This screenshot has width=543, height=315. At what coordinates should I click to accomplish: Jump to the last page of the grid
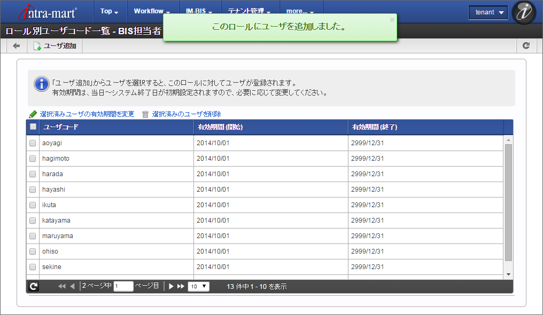[181, 287]
